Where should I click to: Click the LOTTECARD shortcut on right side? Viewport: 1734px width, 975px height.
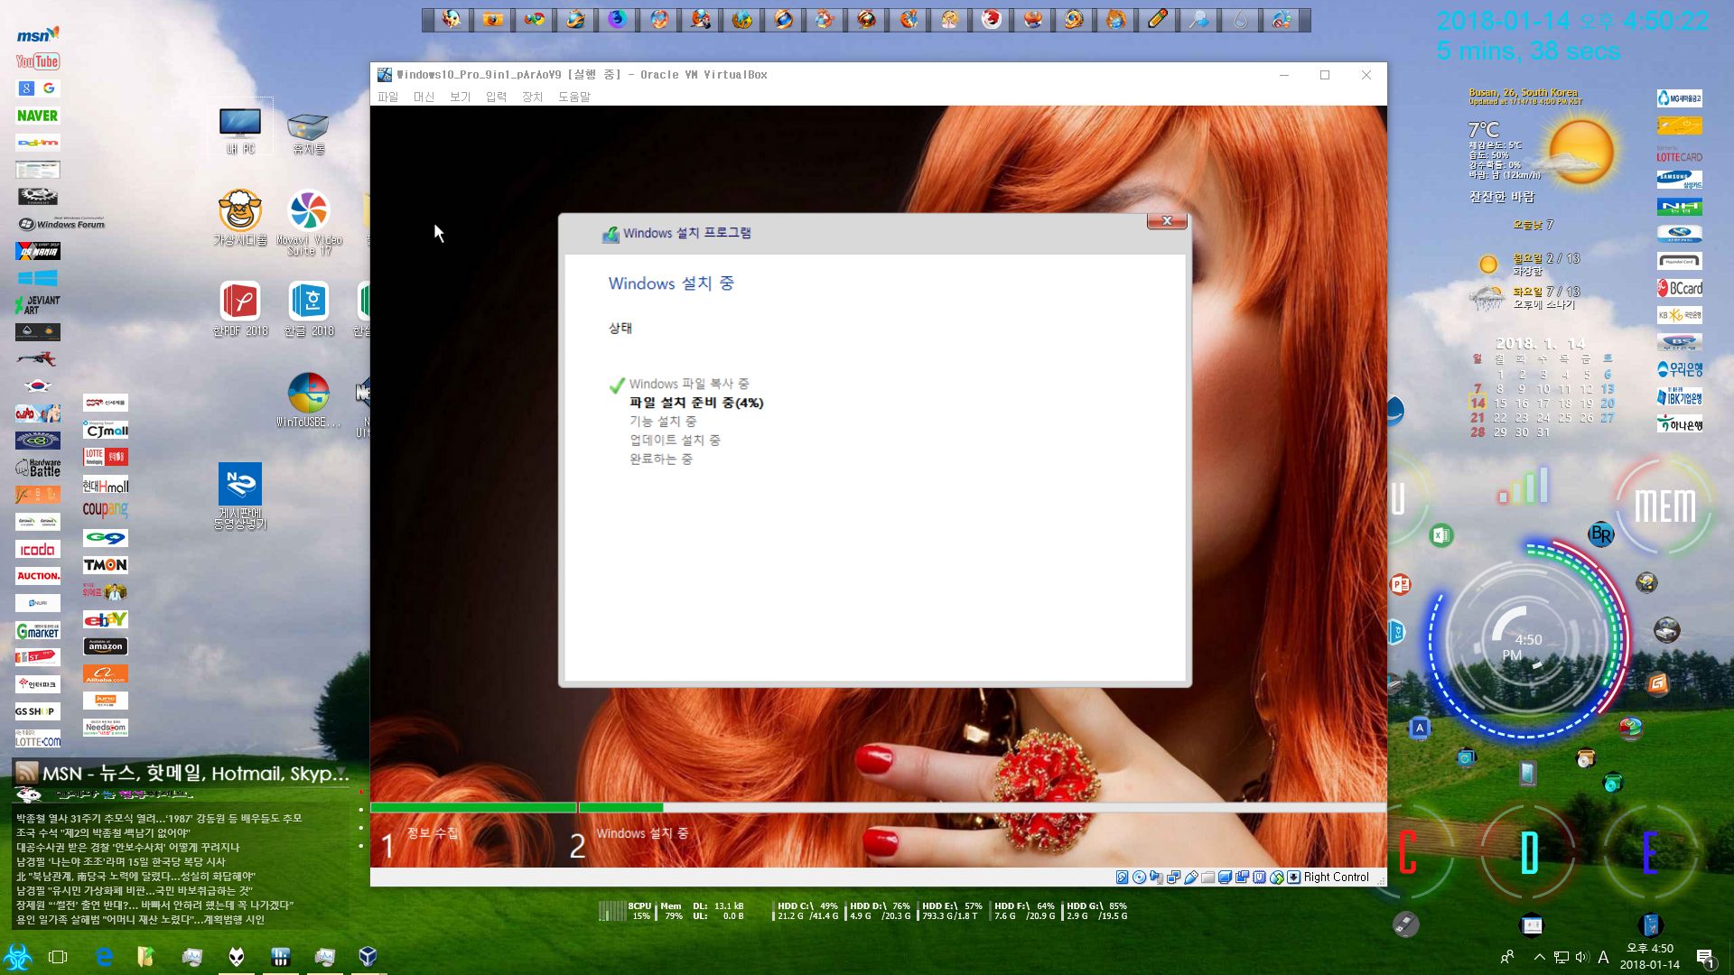(1680, 153)
